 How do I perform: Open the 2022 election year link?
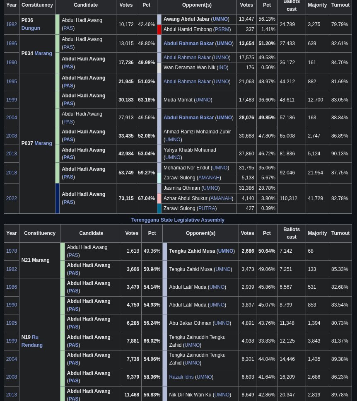click(12, 198)
